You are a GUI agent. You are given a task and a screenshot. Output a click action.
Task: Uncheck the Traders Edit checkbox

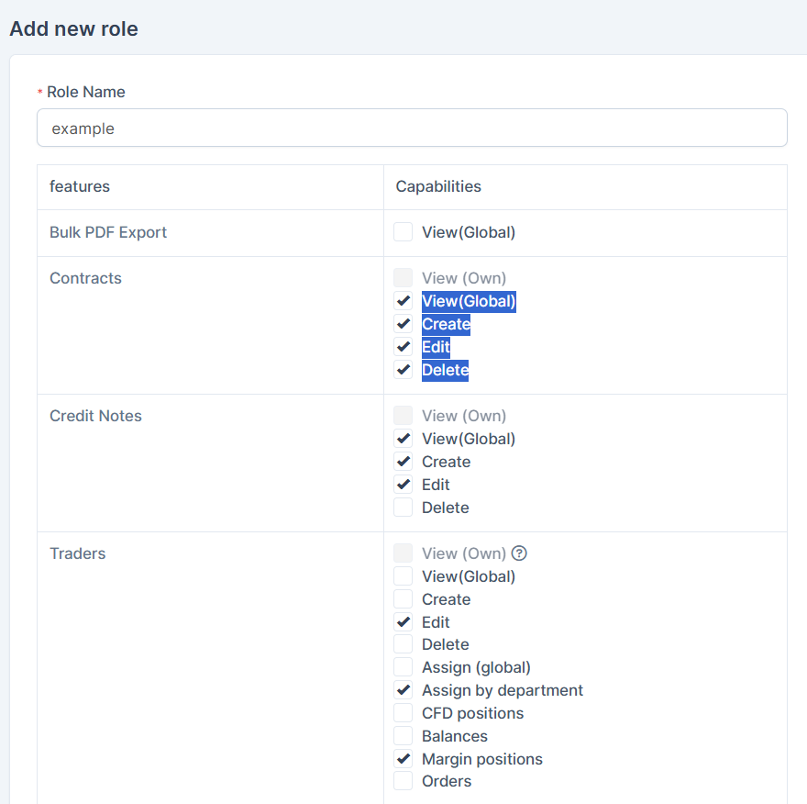(403, 622)
